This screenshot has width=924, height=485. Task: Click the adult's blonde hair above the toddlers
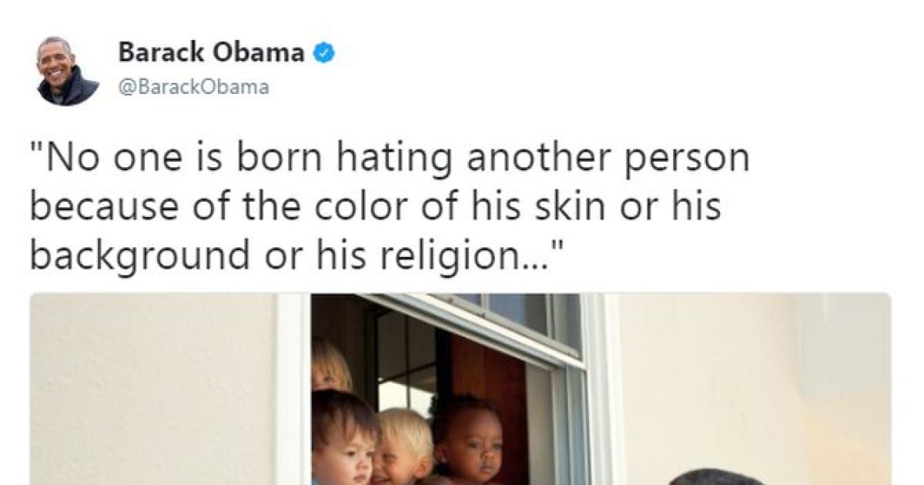(x=330, y=363)
